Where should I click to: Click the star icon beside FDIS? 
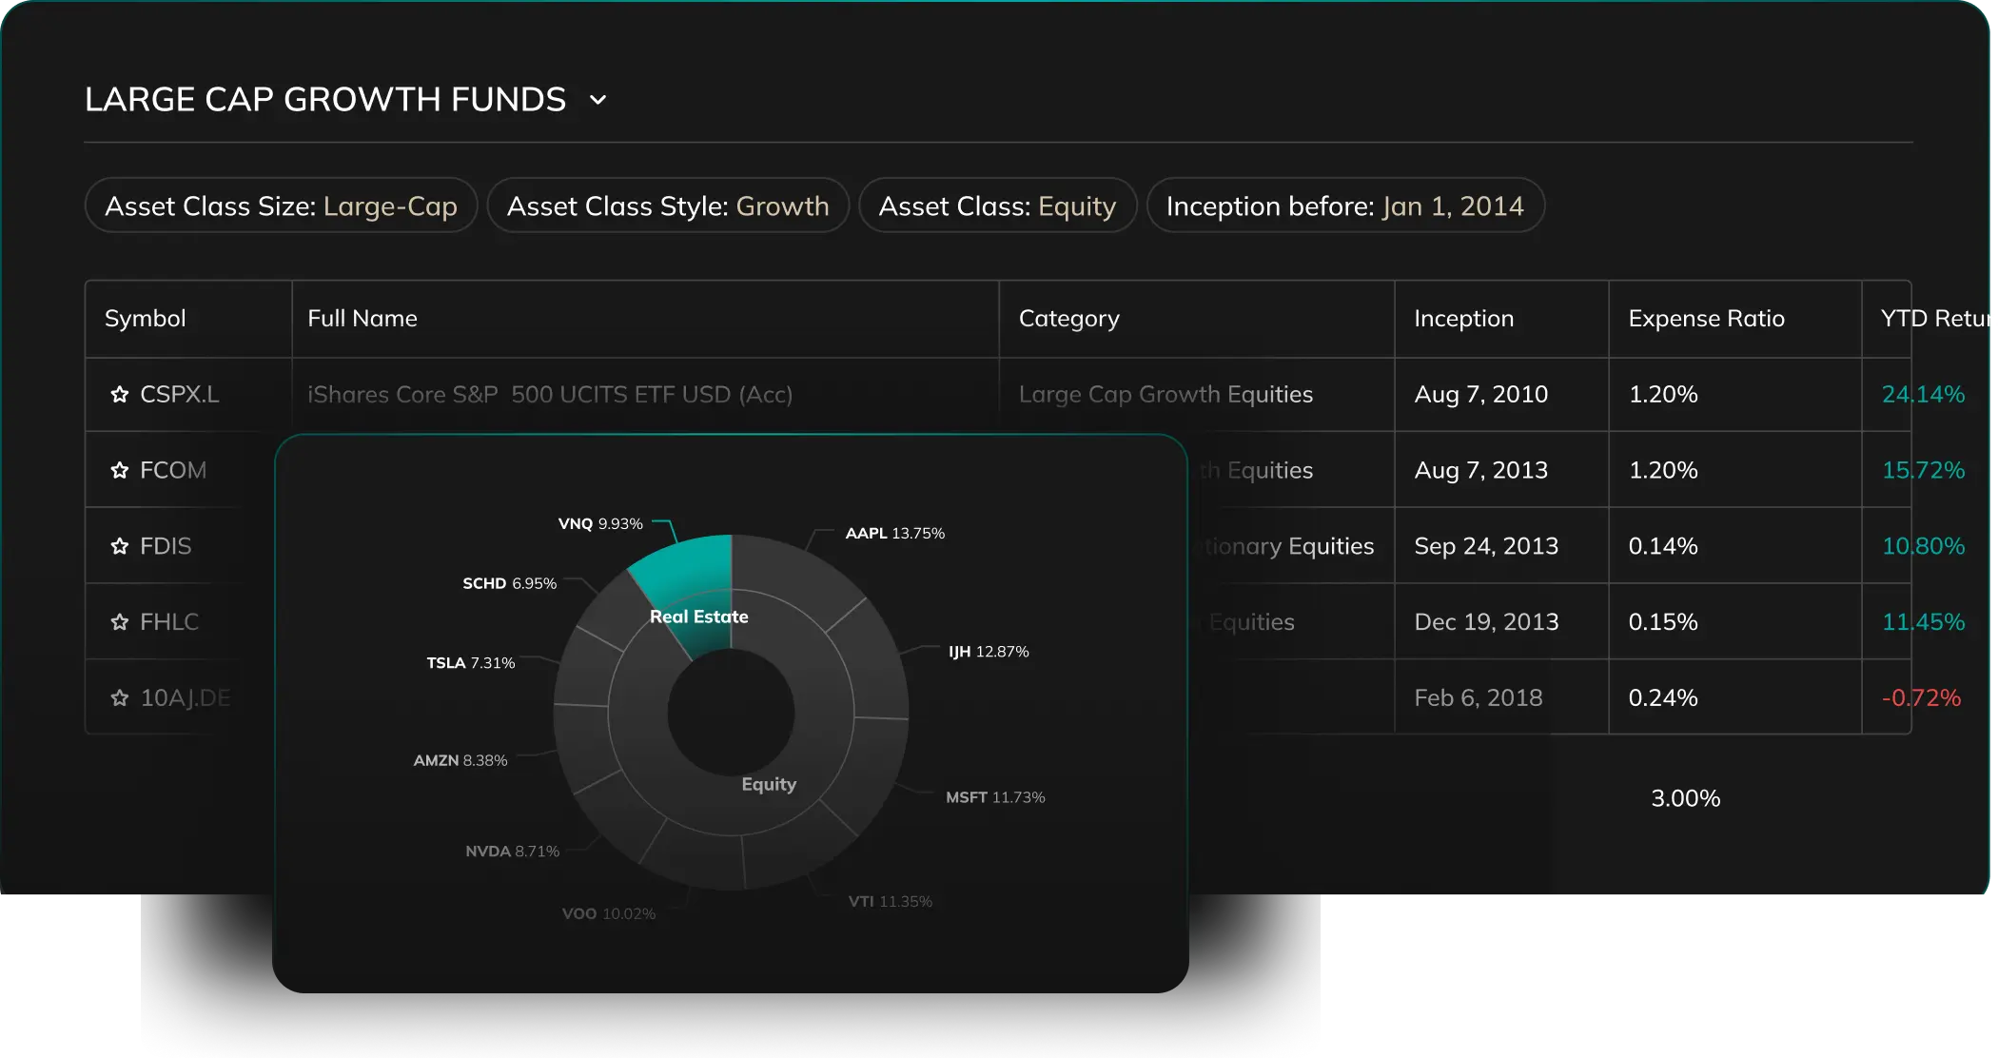coord(119,546)
